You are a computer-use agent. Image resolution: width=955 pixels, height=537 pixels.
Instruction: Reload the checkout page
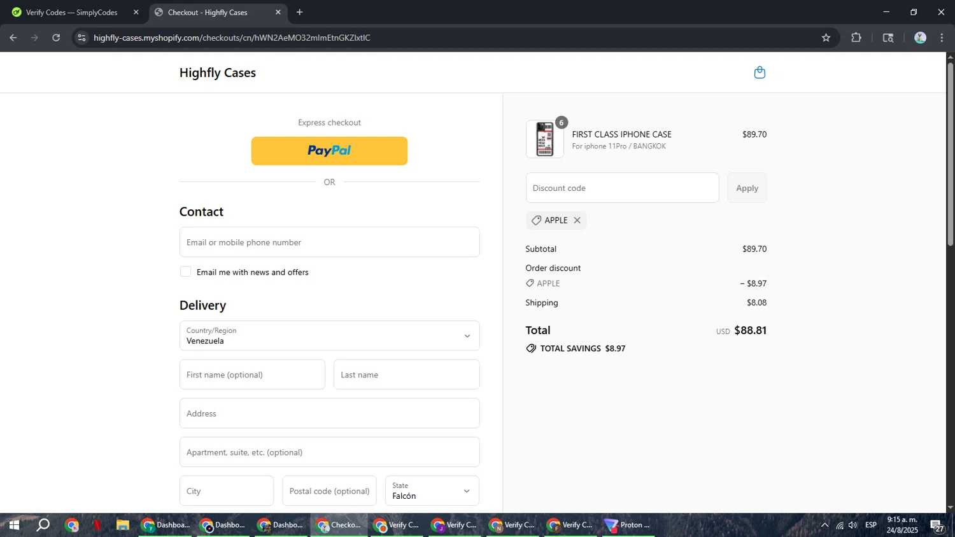click(x=56, y=38)
